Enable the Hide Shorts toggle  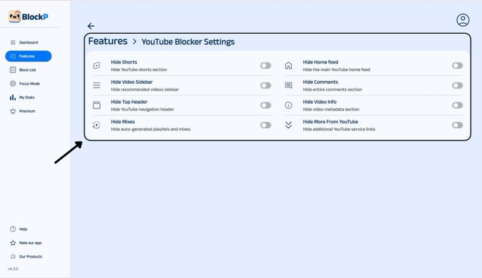click(266, 66)
